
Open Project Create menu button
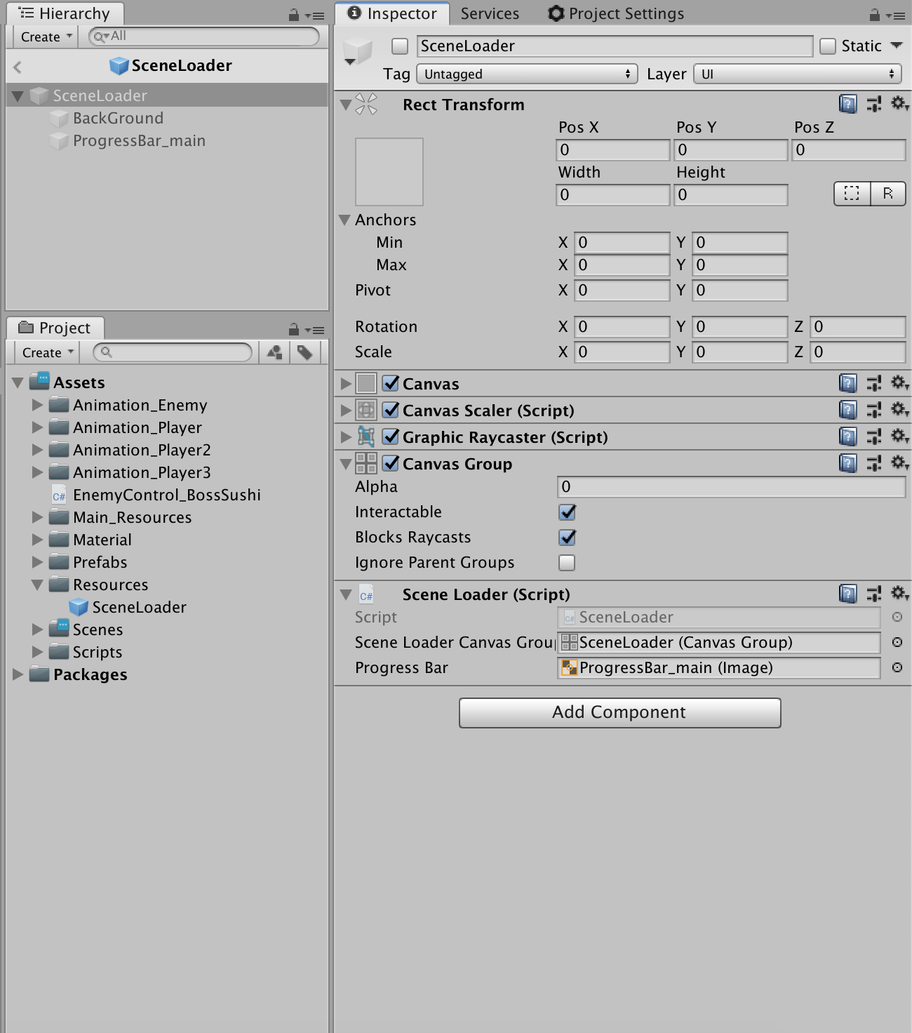coord(48,352)
